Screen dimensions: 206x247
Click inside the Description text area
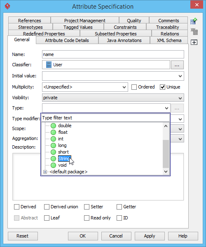pos(98,177)
